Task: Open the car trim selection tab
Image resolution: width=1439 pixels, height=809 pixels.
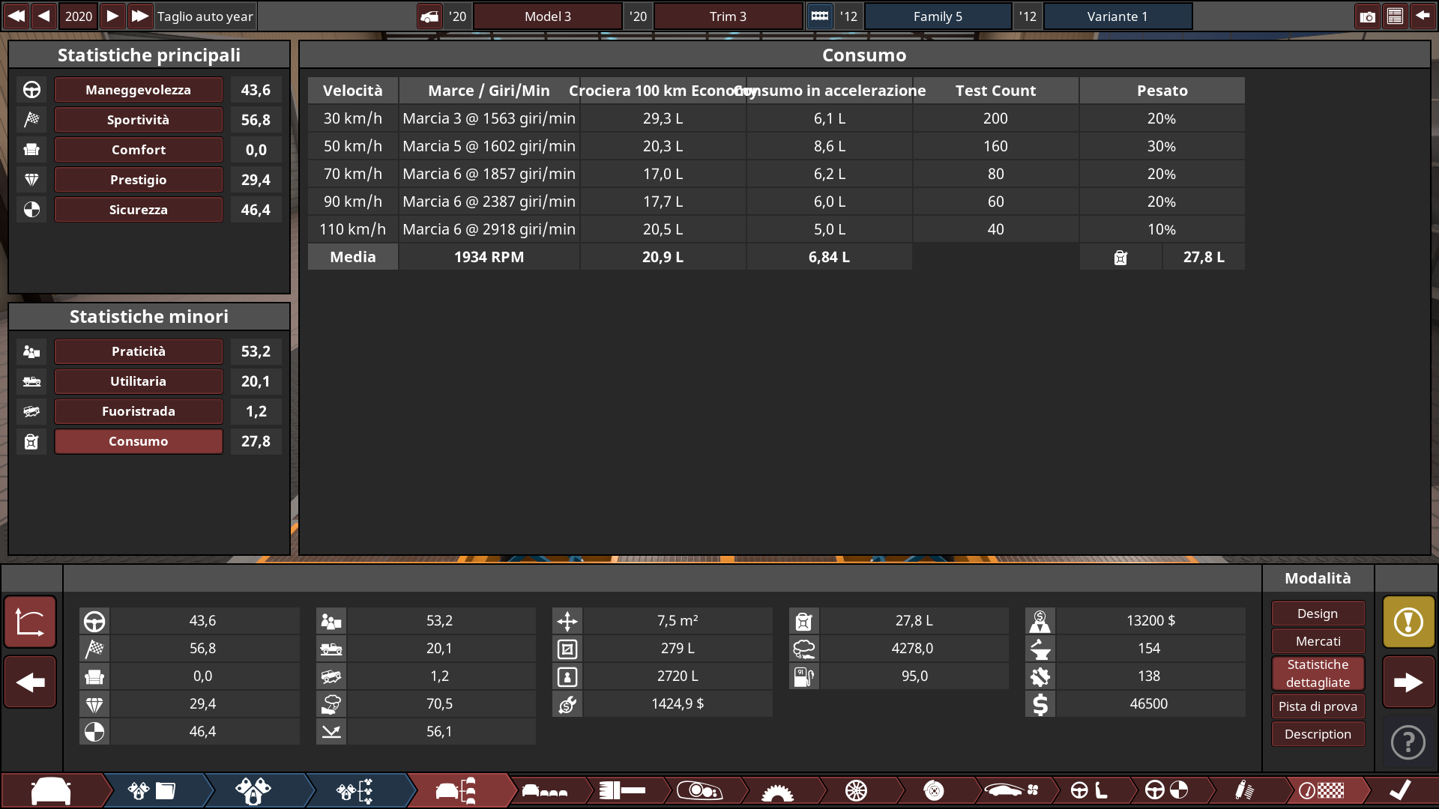Action: coord(456,791)
